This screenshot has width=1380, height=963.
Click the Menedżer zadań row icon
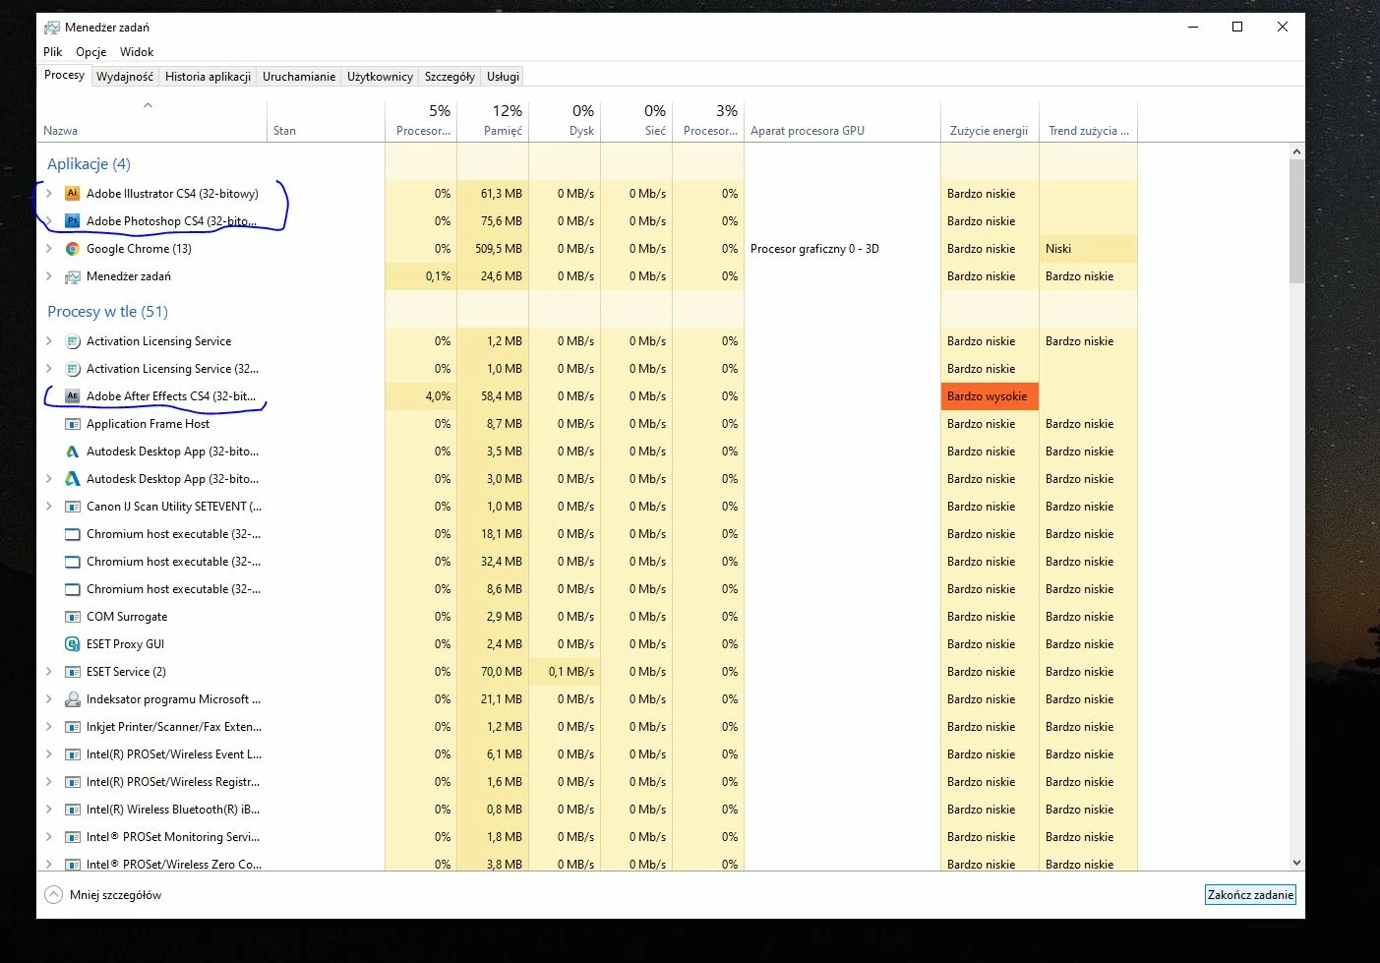pyautogui.click(x=72, y=276)
